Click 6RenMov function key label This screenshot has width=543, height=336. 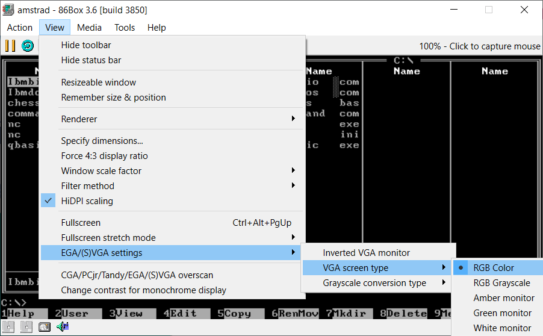point(295,314)
